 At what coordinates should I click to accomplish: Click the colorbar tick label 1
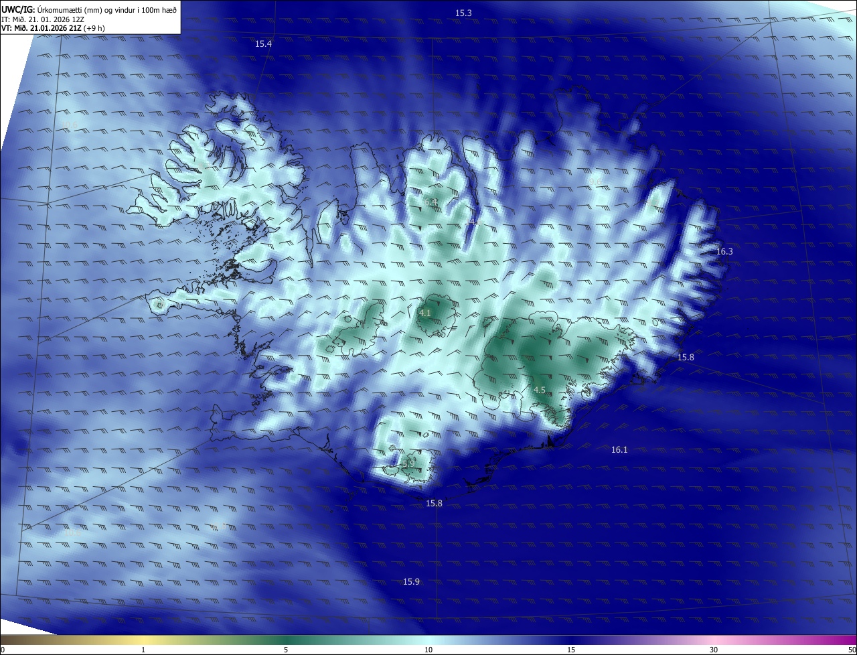pyautogui.click(x=143, y=650)
